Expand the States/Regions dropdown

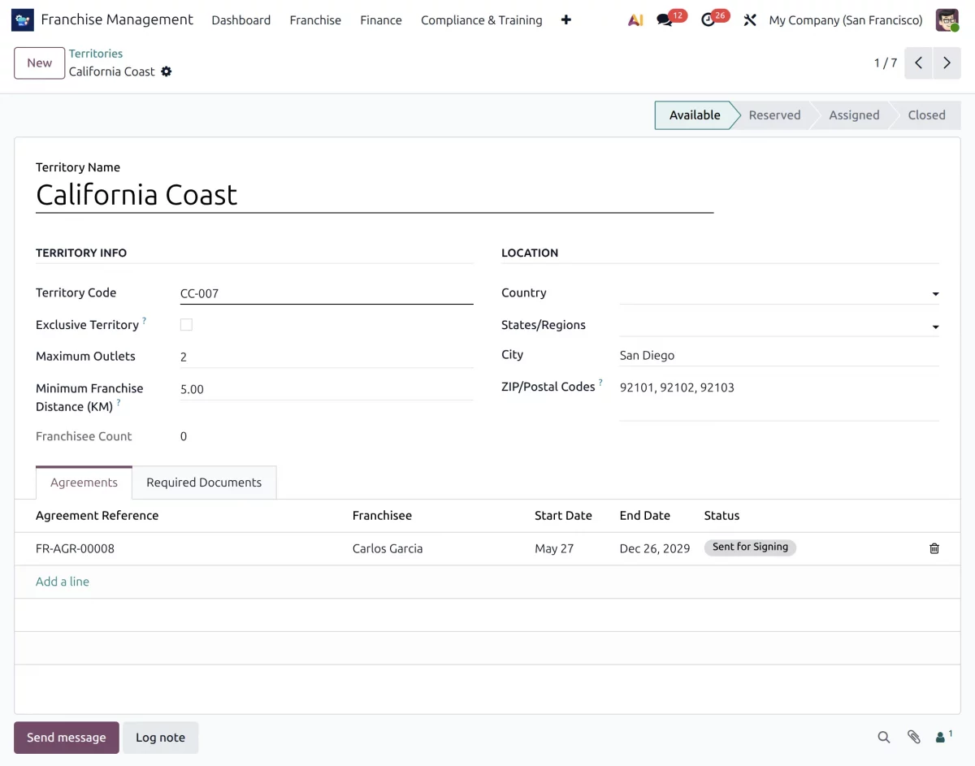935,327
